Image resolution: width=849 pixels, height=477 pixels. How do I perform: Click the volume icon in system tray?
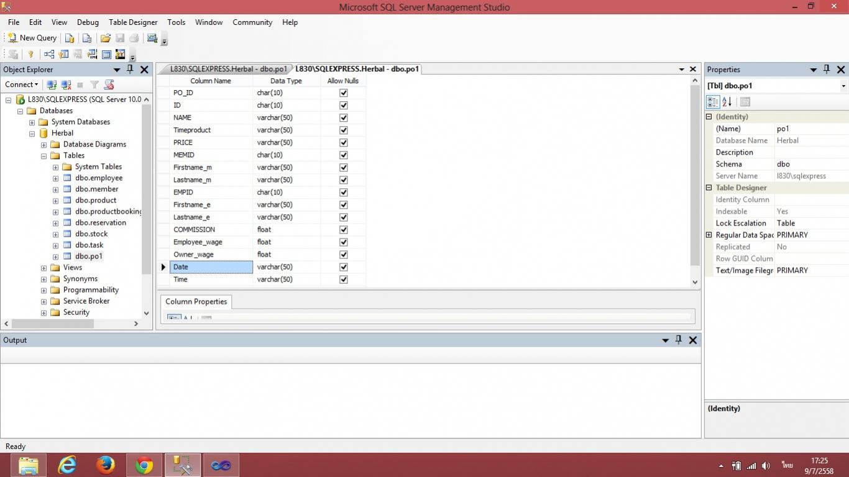[x=766, y=465]
